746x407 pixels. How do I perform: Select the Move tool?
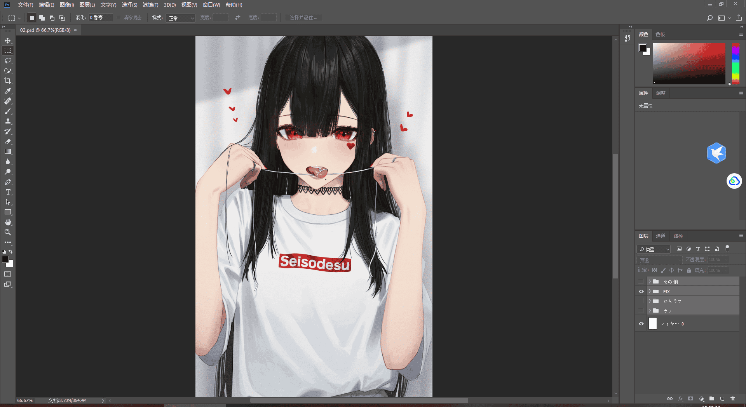8,40
